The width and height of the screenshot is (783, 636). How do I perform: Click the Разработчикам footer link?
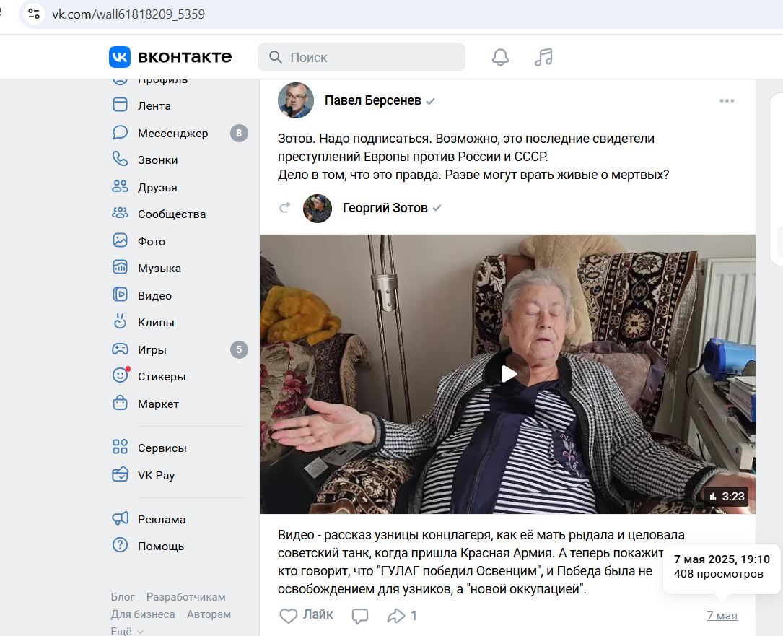pyautogui.click(x=185, y=597)
